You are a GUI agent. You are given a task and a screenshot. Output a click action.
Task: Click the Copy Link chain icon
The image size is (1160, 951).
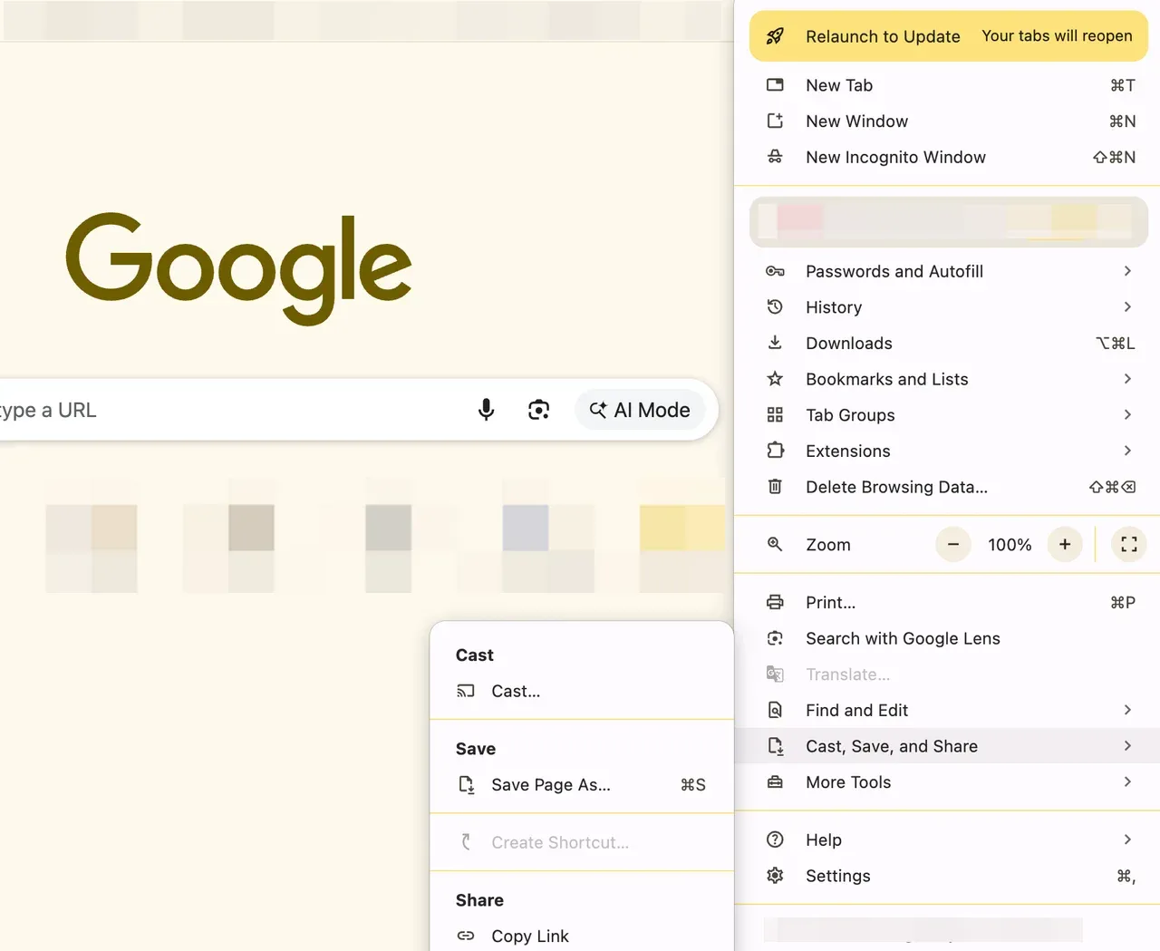click(466, 936)
